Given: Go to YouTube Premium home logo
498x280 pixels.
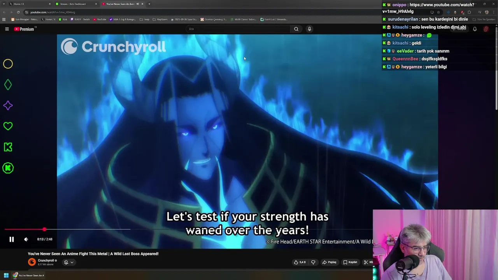Looking at the screenshot, I should (25, 29).
